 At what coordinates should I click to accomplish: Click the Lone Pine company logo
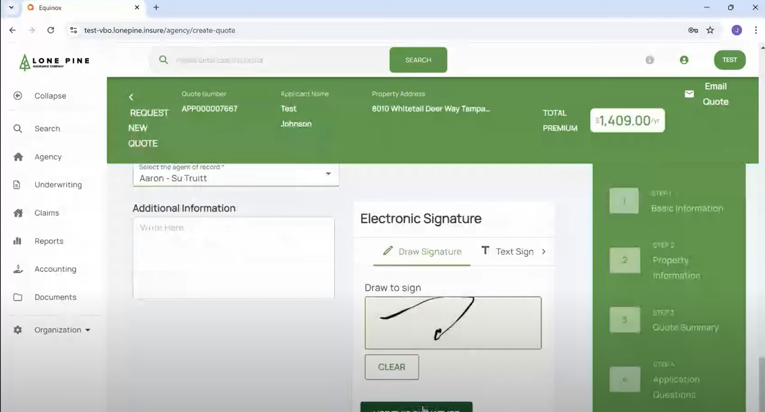pyautogui.click(x=53, y=61)
